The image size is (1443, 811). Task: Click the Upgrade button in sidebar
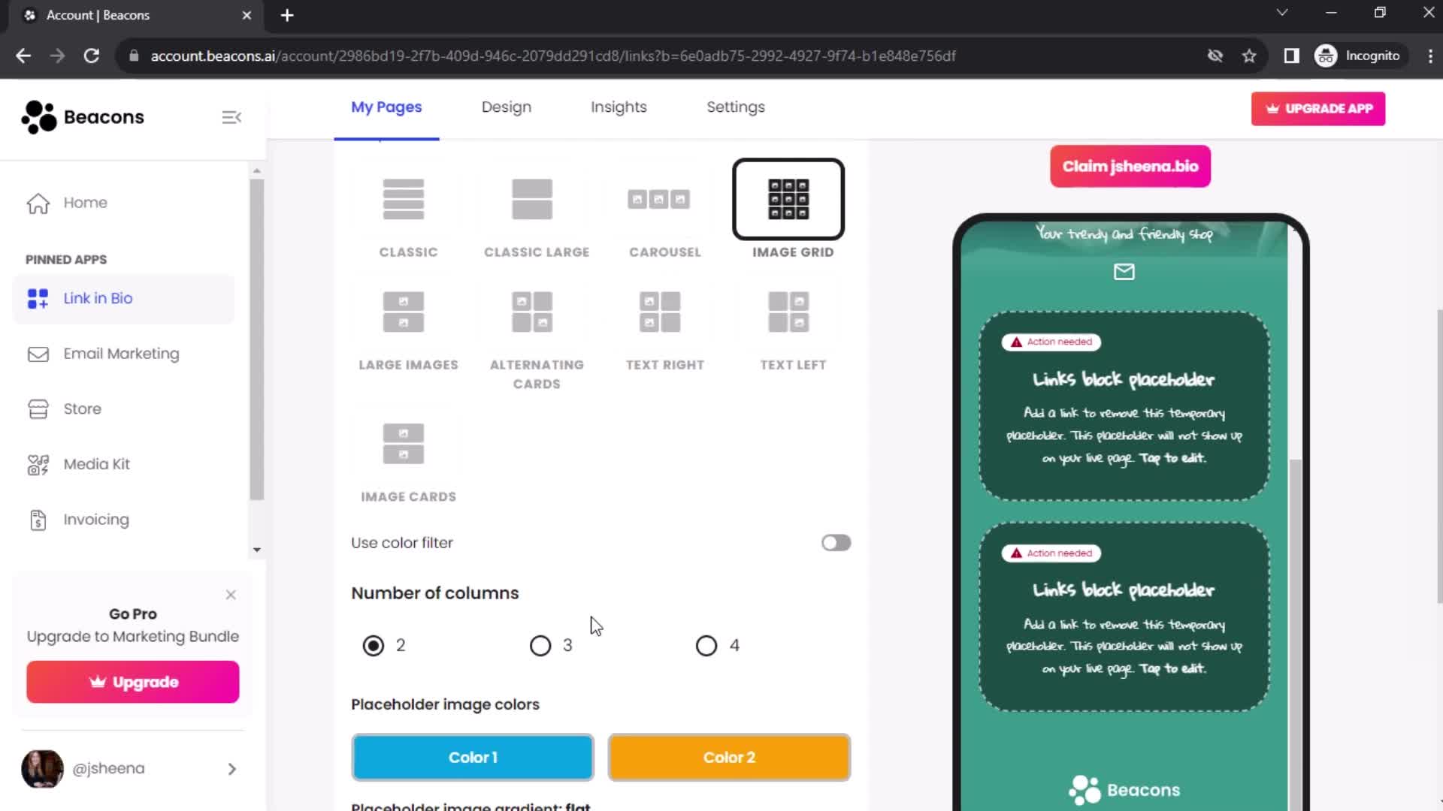tap(134, 683)
